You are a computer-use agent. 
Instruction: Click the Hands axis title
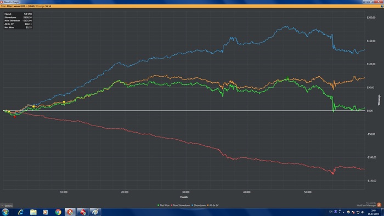click(x=184, y=197)
